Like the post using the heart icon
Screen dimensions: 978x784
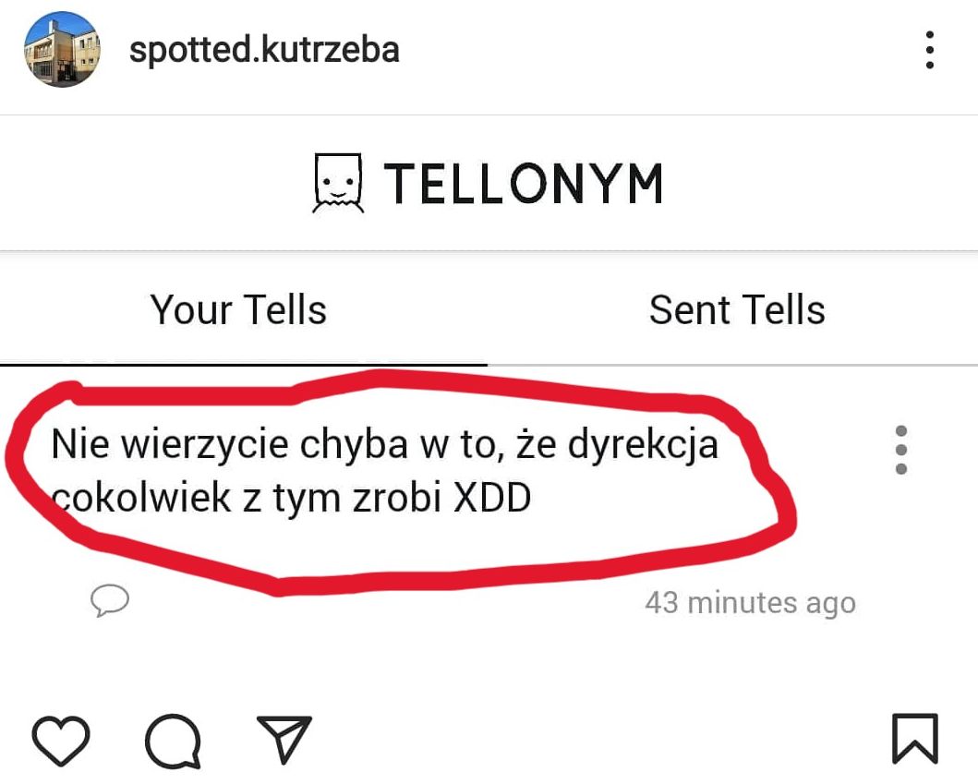[x=59, y=739]
